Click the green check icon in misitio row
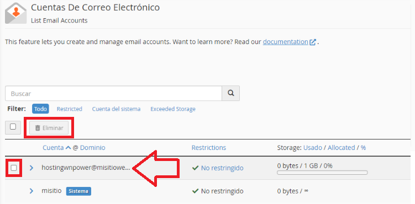Image resolution: width=415 pixels, height=204 pixels. coord(195,191)
